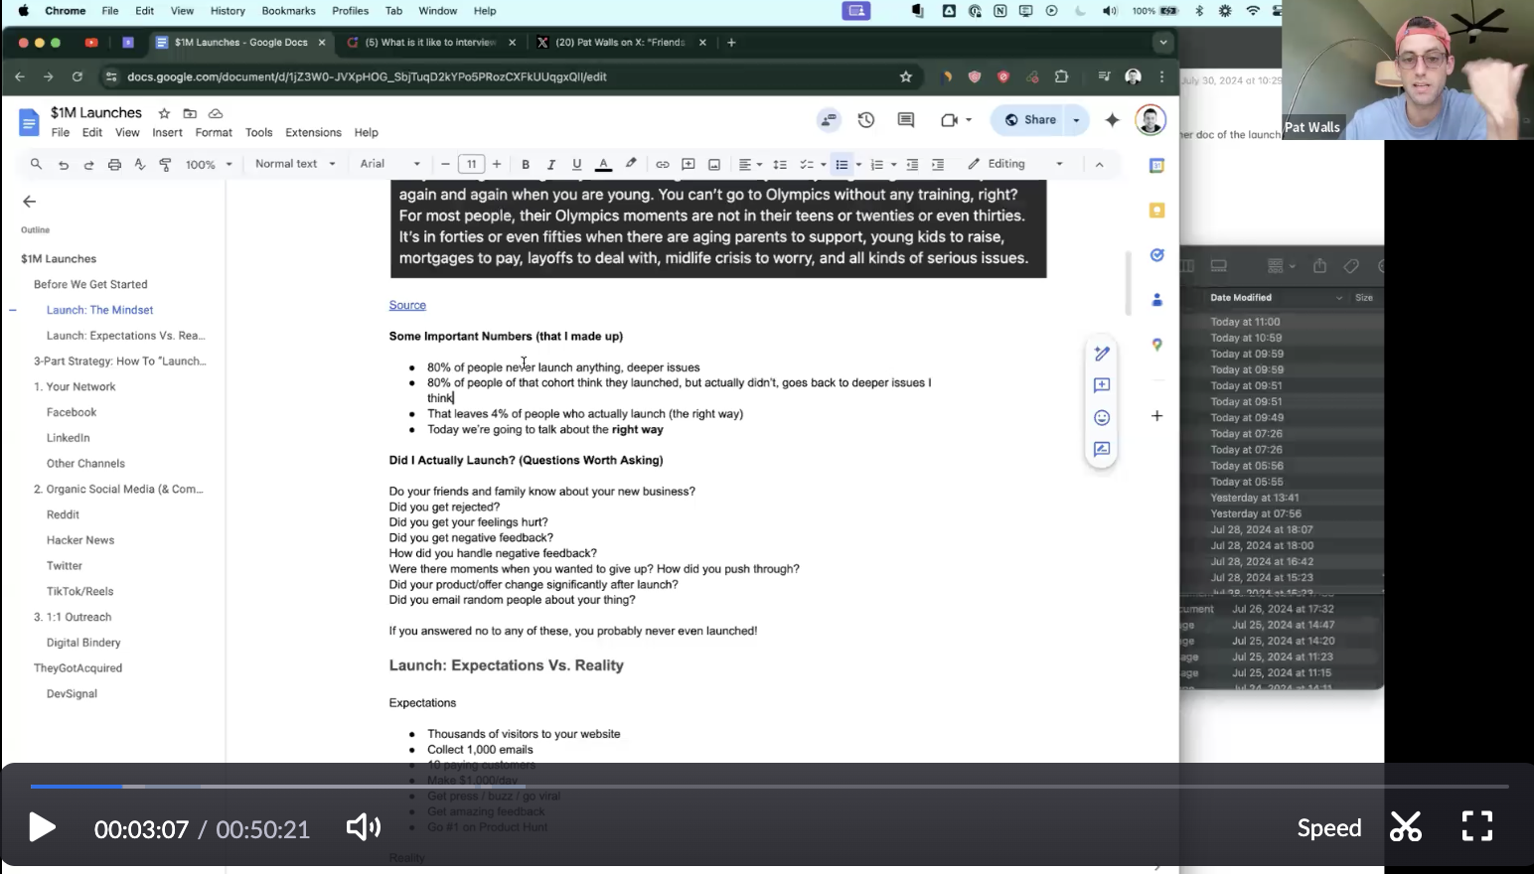This screenshot has height=874, width=1534.
Task: Decrease the indent
Action: pyautogui.click(x=912, y=164)
